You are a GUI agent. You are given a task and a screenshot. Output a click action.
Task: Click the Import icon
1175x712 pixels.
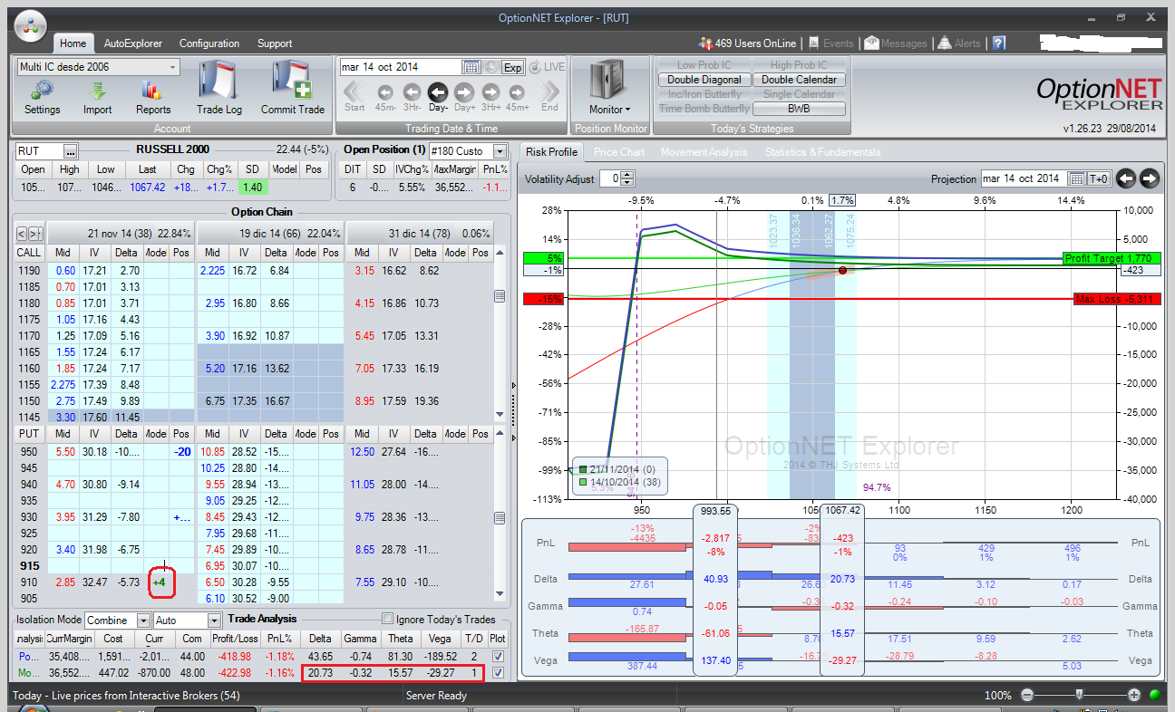pos(98,91)
